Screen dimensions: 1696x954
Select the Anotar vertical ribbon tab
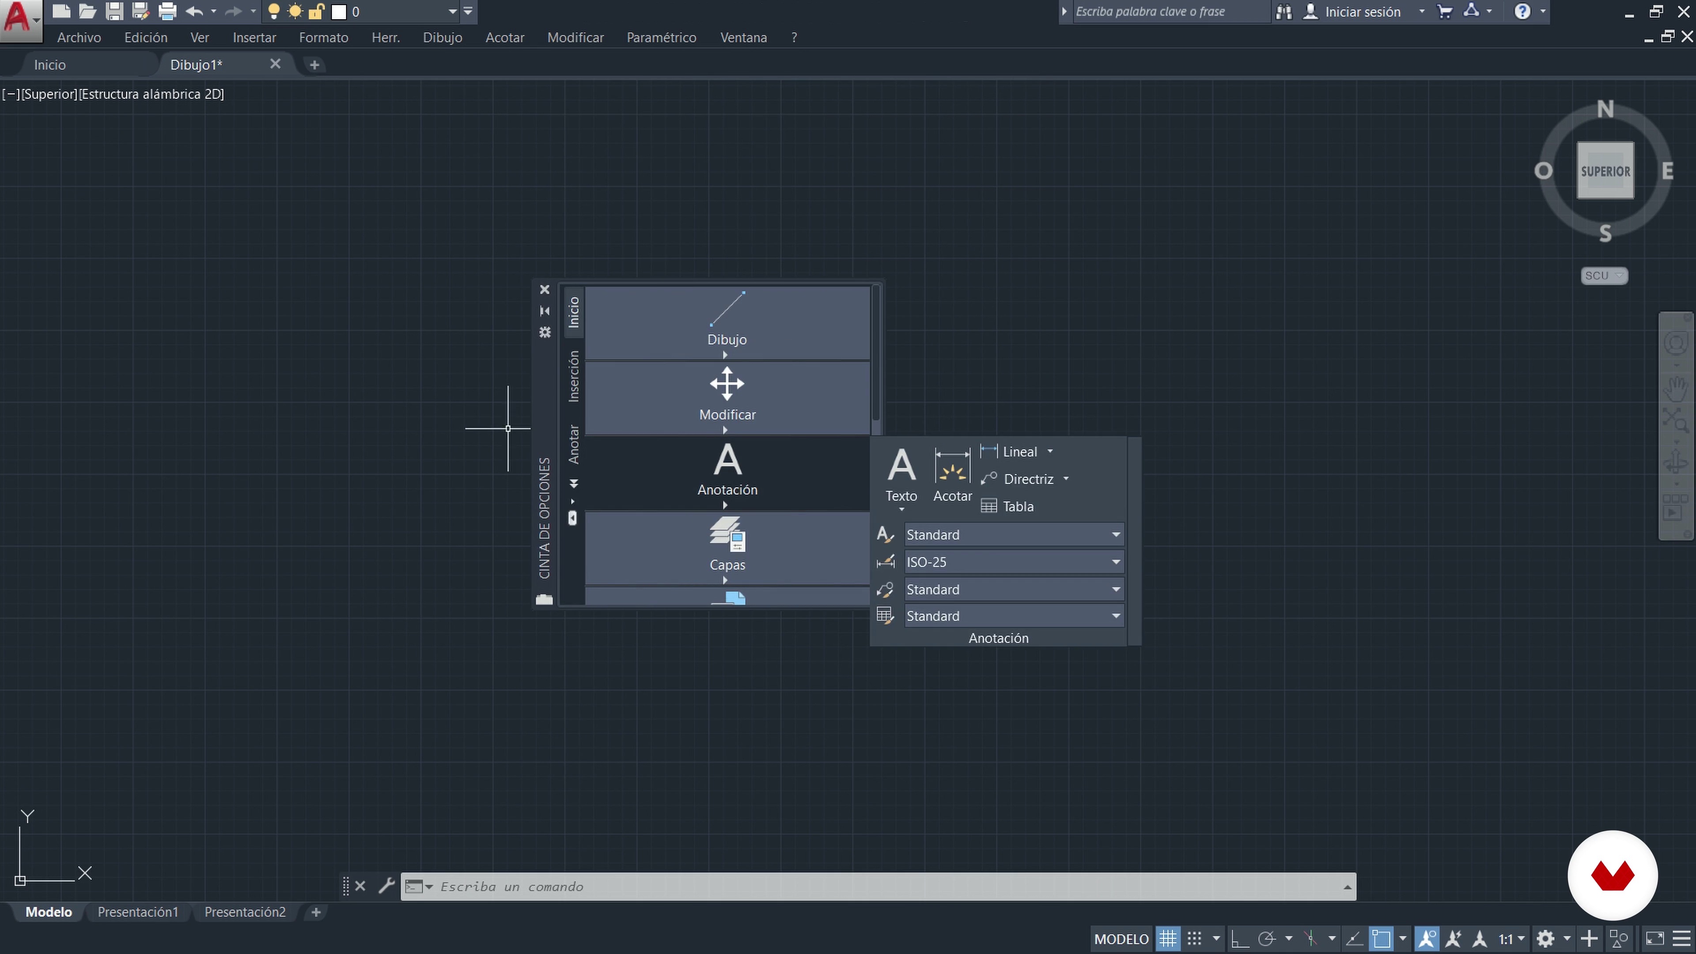click(573, 444)
